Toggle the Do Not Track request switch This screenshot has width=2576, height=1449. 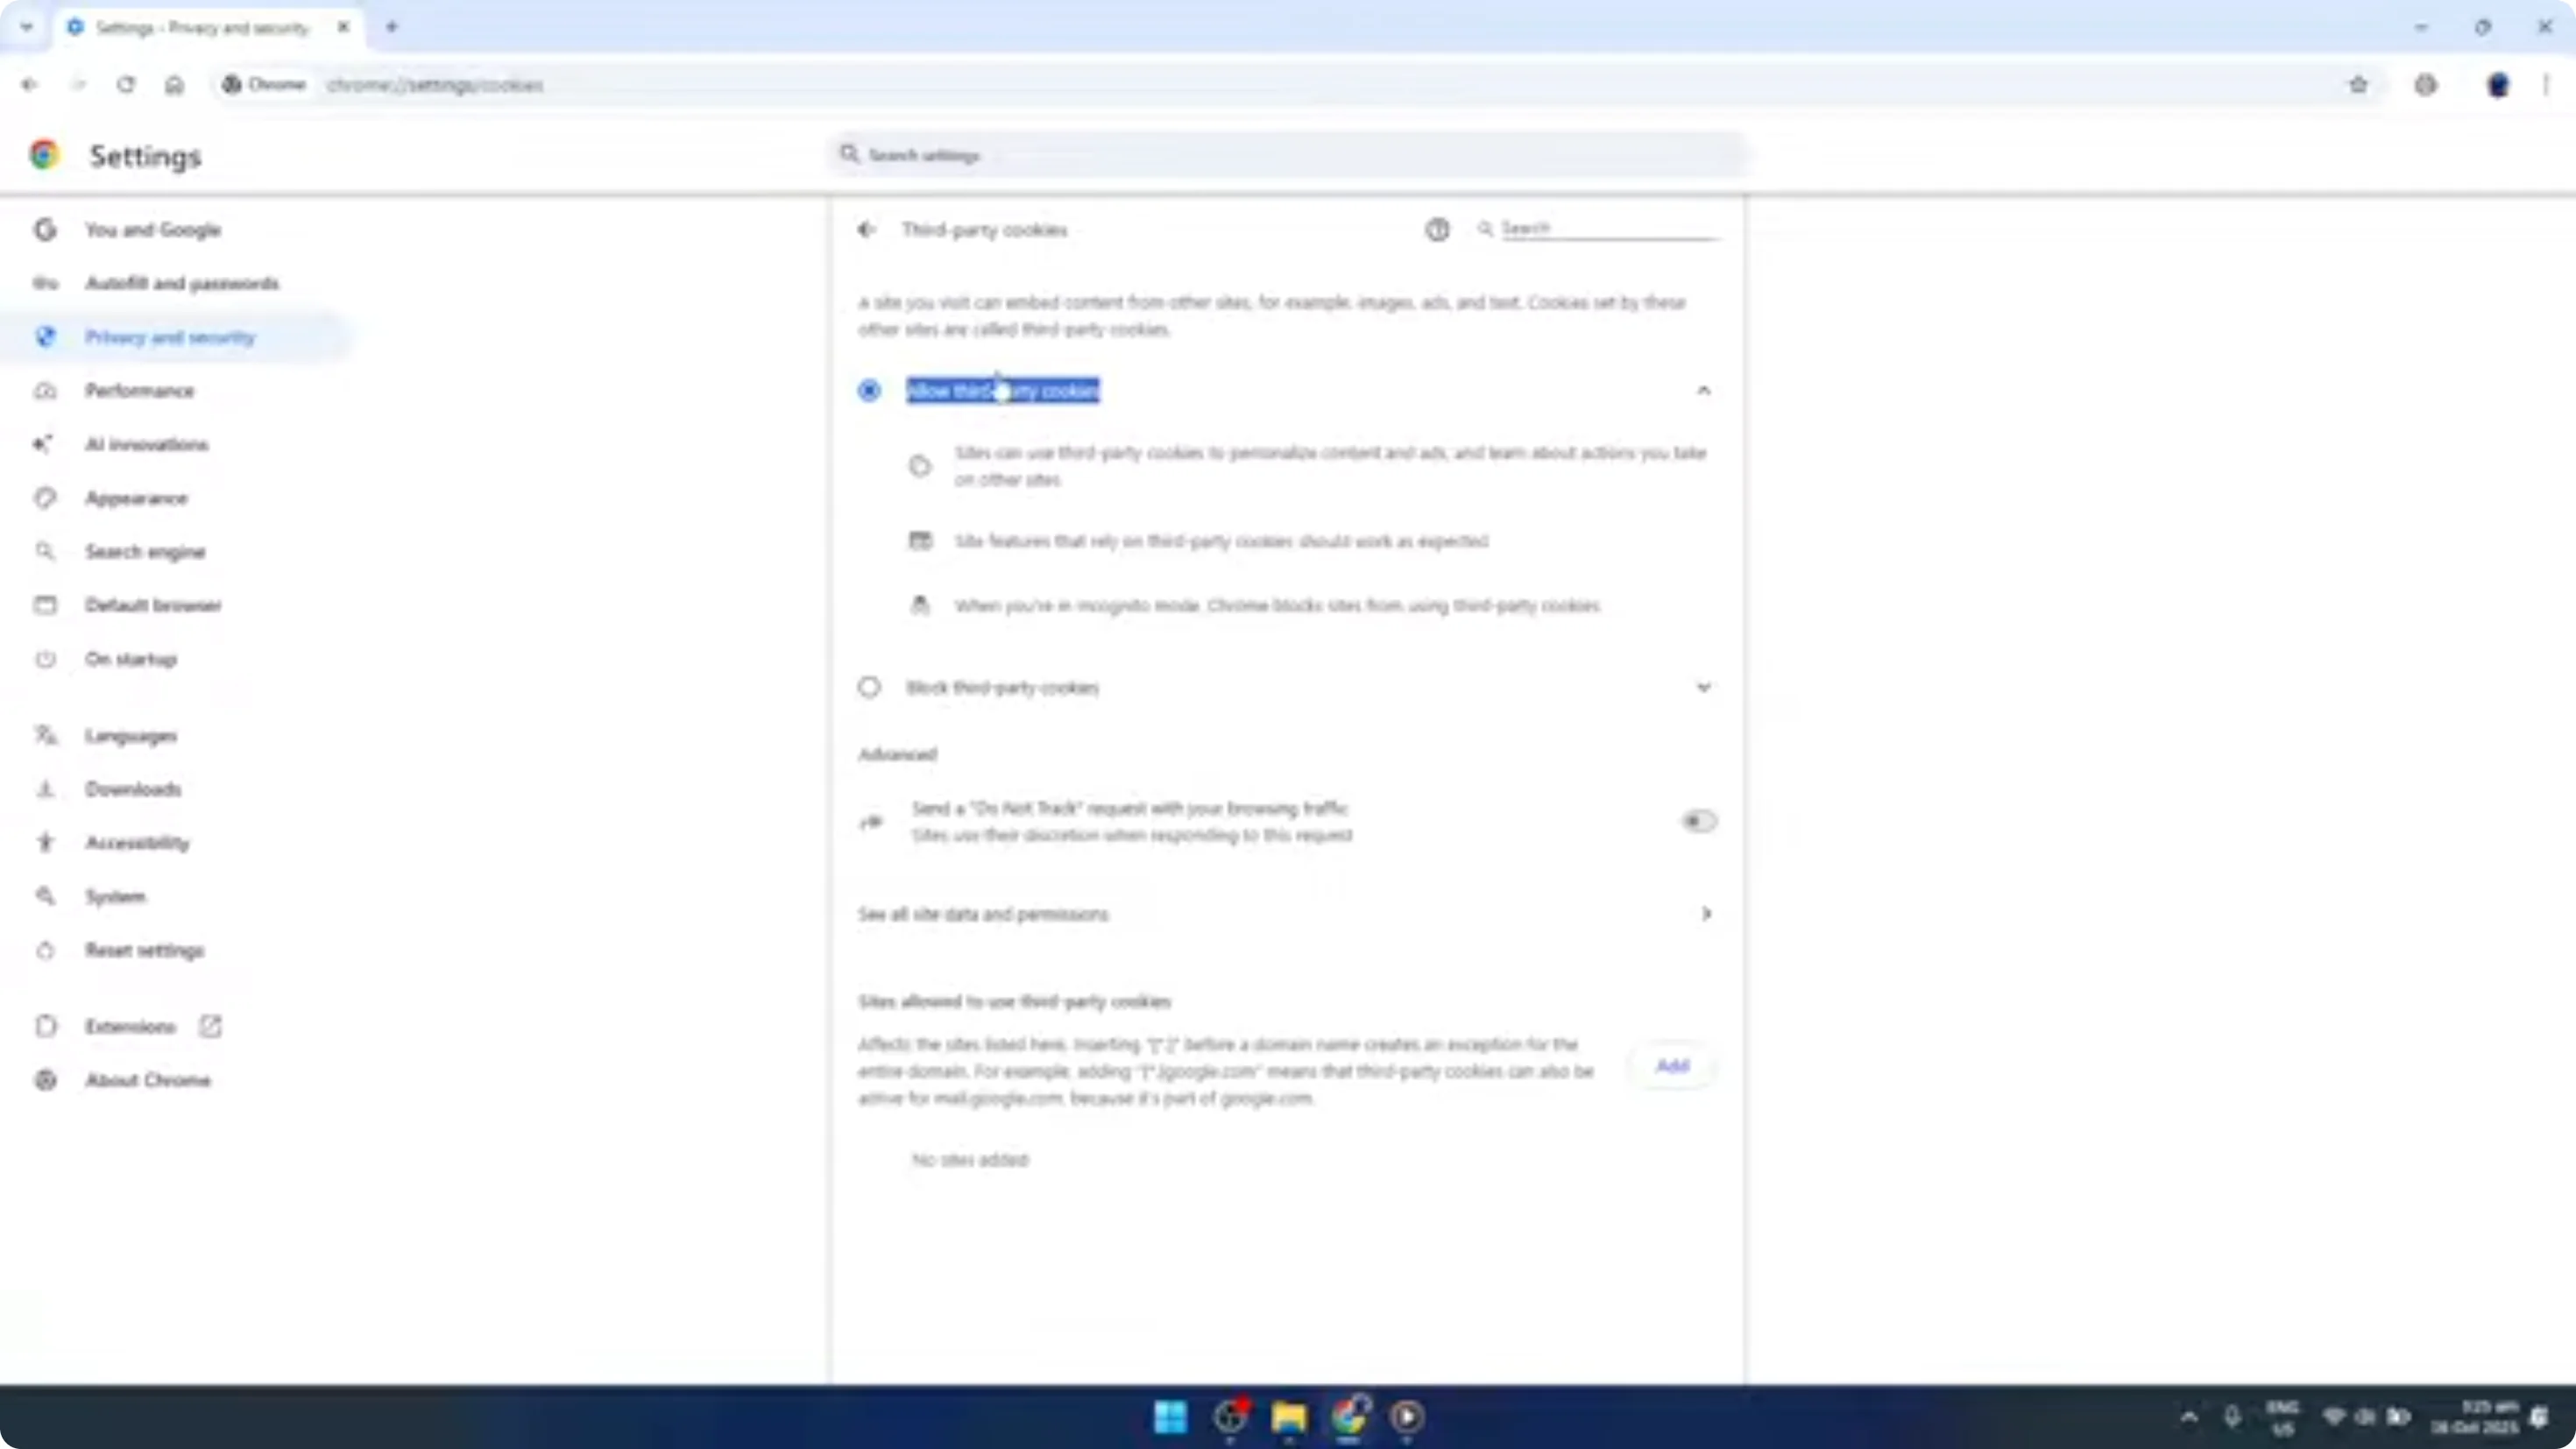click(x=1699, y=821)
